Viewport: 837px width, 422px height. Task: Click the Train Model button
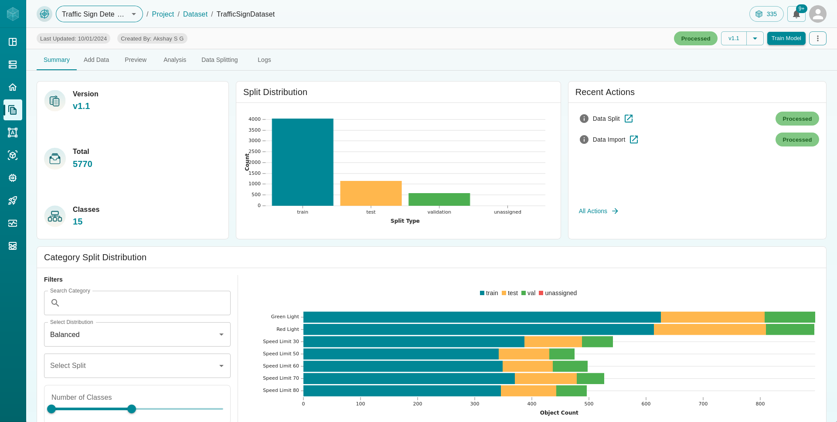pyautogui.click(x=786, y=38)
